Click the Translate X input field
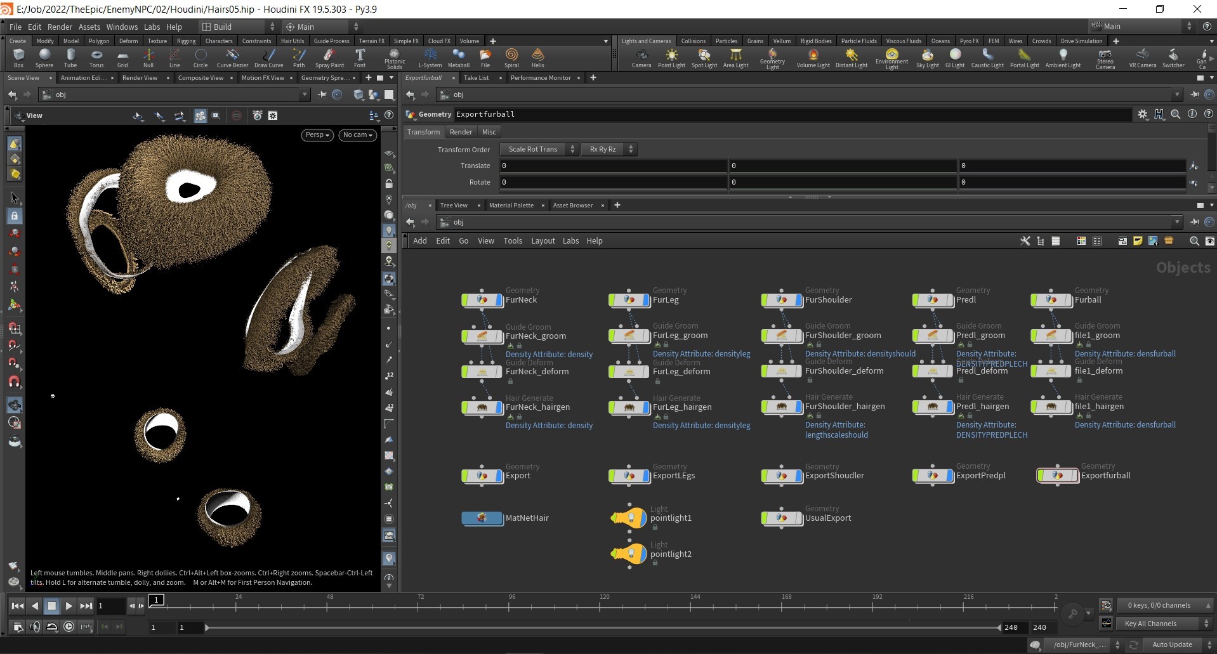Image resolution: width=1217 pixels, height=654 pixels. point(613,166)
